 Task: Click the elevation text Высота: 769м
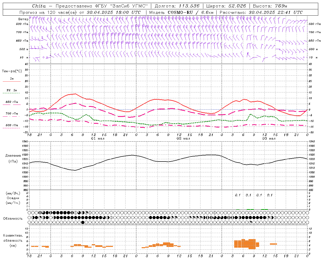pyautogui.click(x=270, y=6)
